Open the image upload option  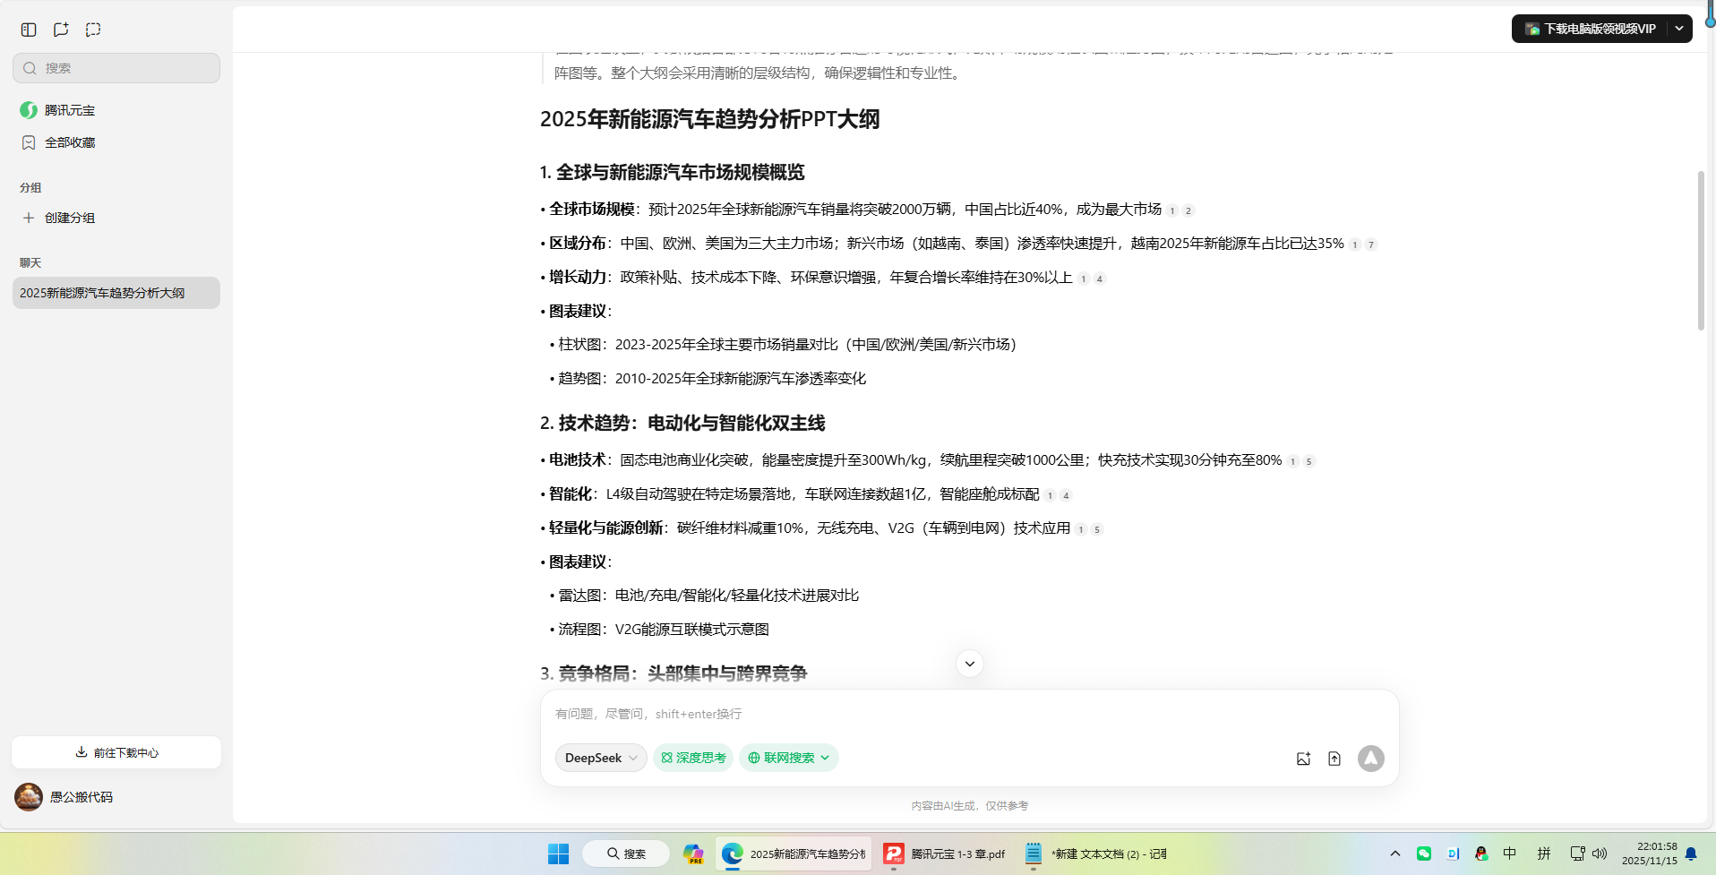point(1303,758)
